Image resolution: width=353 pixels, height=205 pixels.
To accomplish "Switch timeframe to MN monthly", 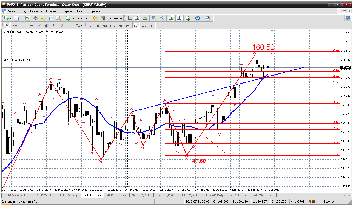I will click(151, 25).
